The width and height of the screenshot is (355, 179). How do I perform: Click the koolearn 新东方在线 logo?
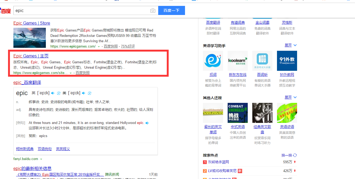tap(238, 61)
